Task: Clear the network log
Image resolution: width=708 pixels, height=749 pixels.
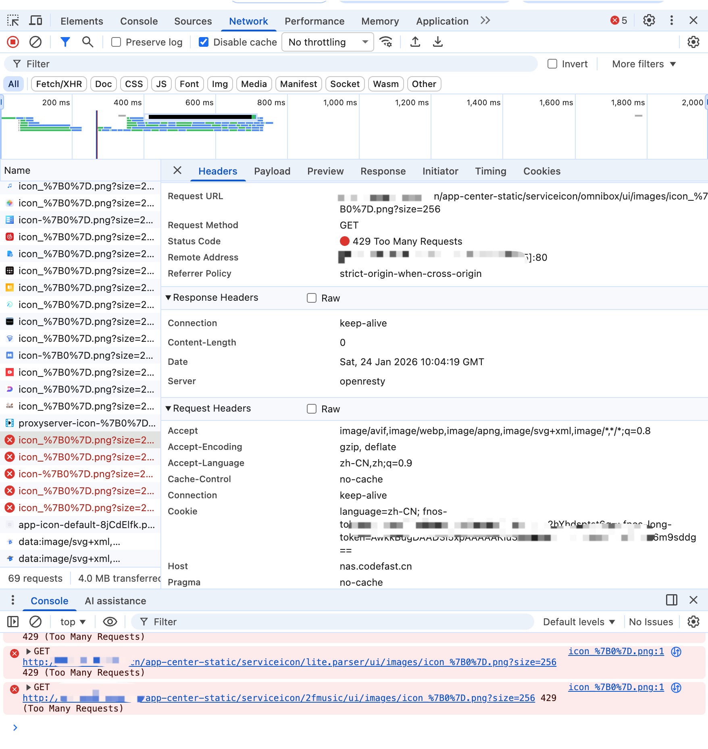Action: 35,42
